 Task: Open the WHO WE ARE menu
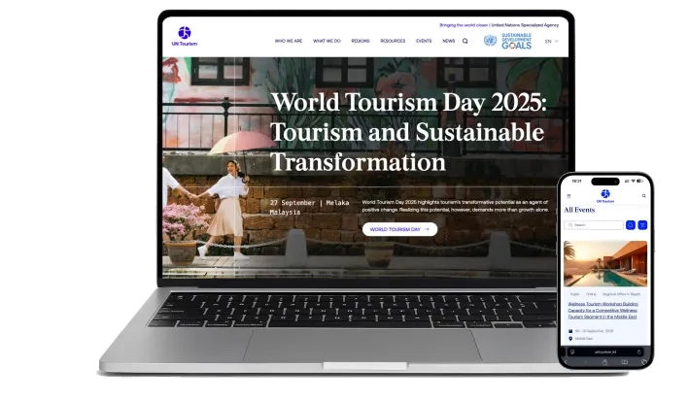289,41
